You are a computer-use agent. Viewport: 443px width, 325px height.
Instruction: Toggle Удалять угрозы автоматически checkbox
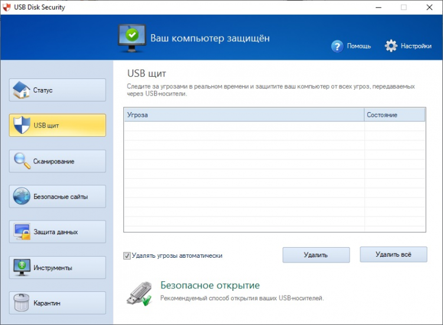(x=127, y=255)
